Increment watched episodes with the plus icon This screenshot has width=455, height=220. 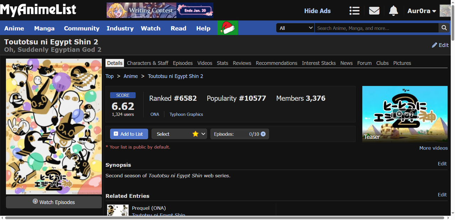263,134
